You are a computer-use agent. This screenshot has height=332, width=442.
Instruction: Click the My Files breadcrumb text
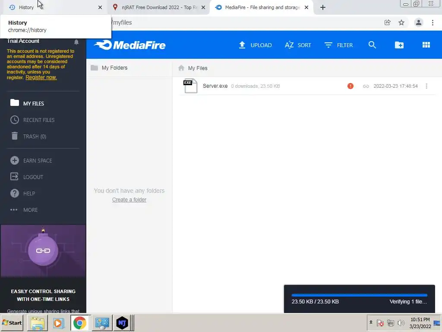[198, 68]
